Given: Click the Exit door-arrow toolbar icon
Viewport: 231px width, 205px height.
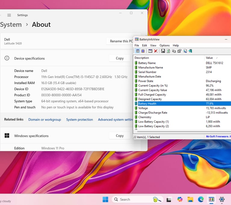Looking at the screenshot, I should (x=190, y=51).
